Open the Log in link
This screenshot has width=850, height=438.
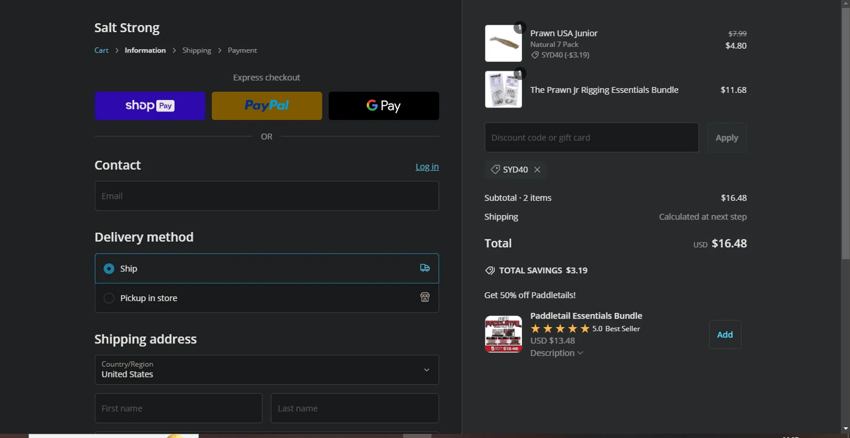[x=427, y=166]
